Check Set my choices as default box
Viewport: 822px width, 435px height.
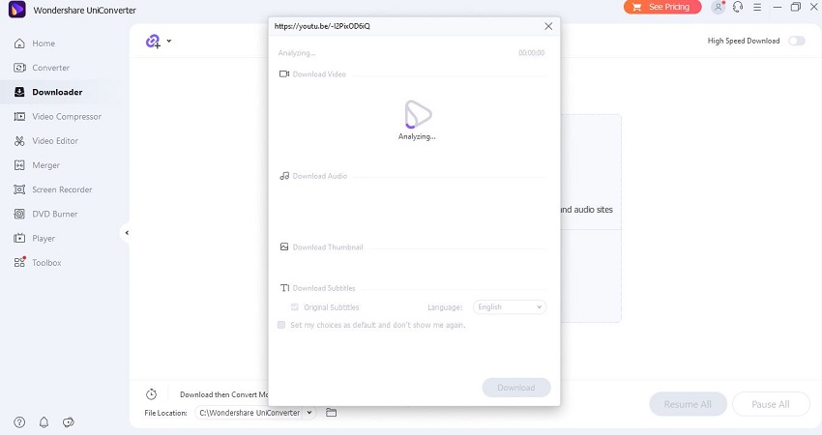(281, 325)
